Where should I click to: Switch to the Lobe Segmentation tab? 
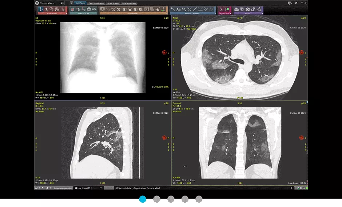[x=129, y=3]
